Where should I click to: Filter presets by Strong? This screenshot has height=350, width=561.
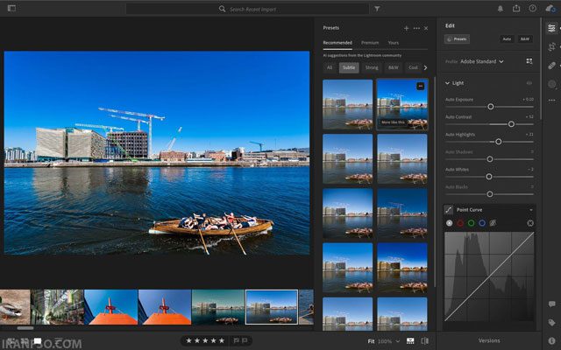click(x=372, y=67)
